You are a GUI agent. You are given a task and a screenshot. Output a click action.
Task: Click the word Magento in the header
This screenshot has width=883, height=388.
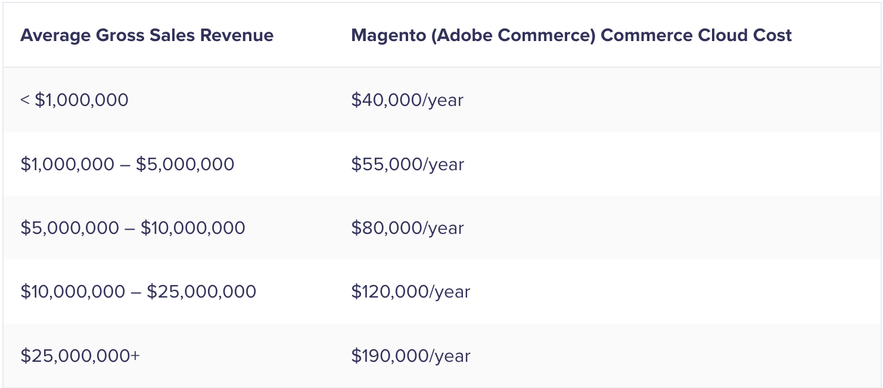(x=388, y=35)
